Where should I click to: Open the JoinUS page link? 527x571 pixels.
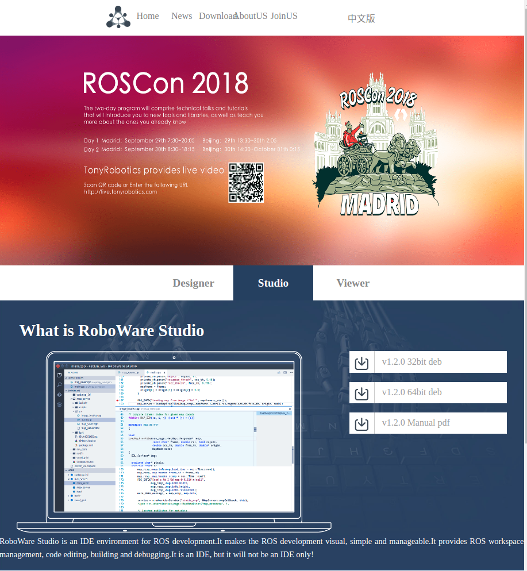click(x=284, y=16)
